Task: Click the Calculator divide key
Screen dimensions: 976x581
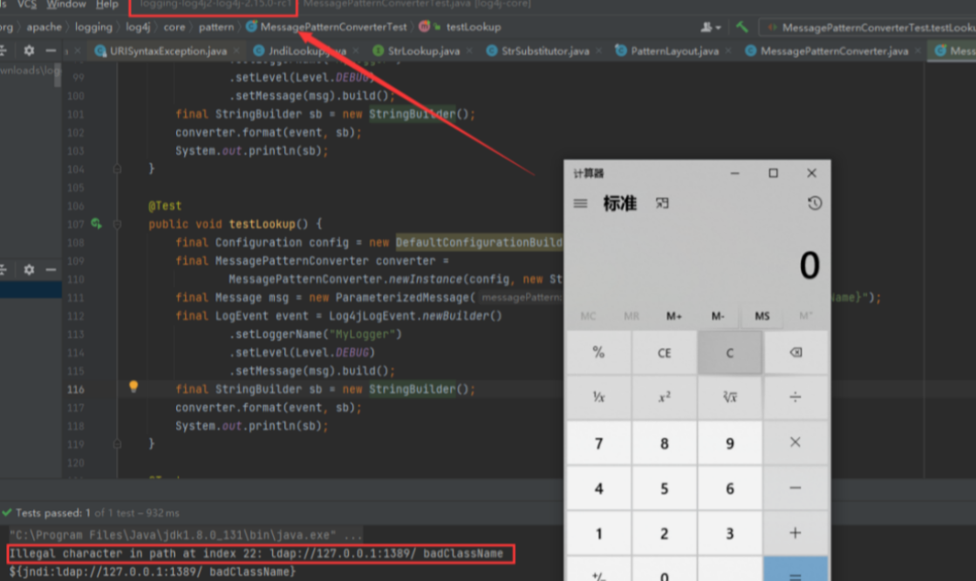Action: coord(795,396)
